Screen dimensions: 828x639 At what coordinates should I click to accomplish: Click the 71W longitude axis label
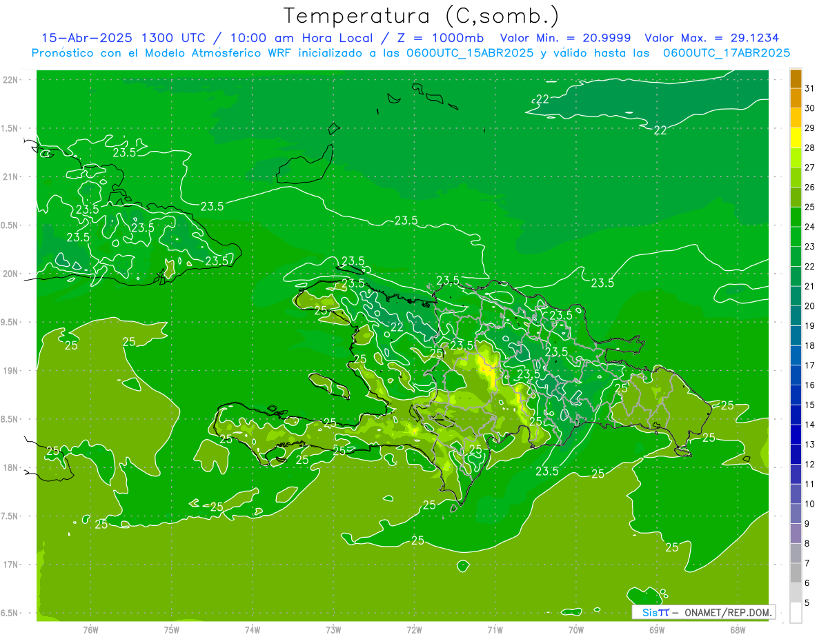coord(495,629)
